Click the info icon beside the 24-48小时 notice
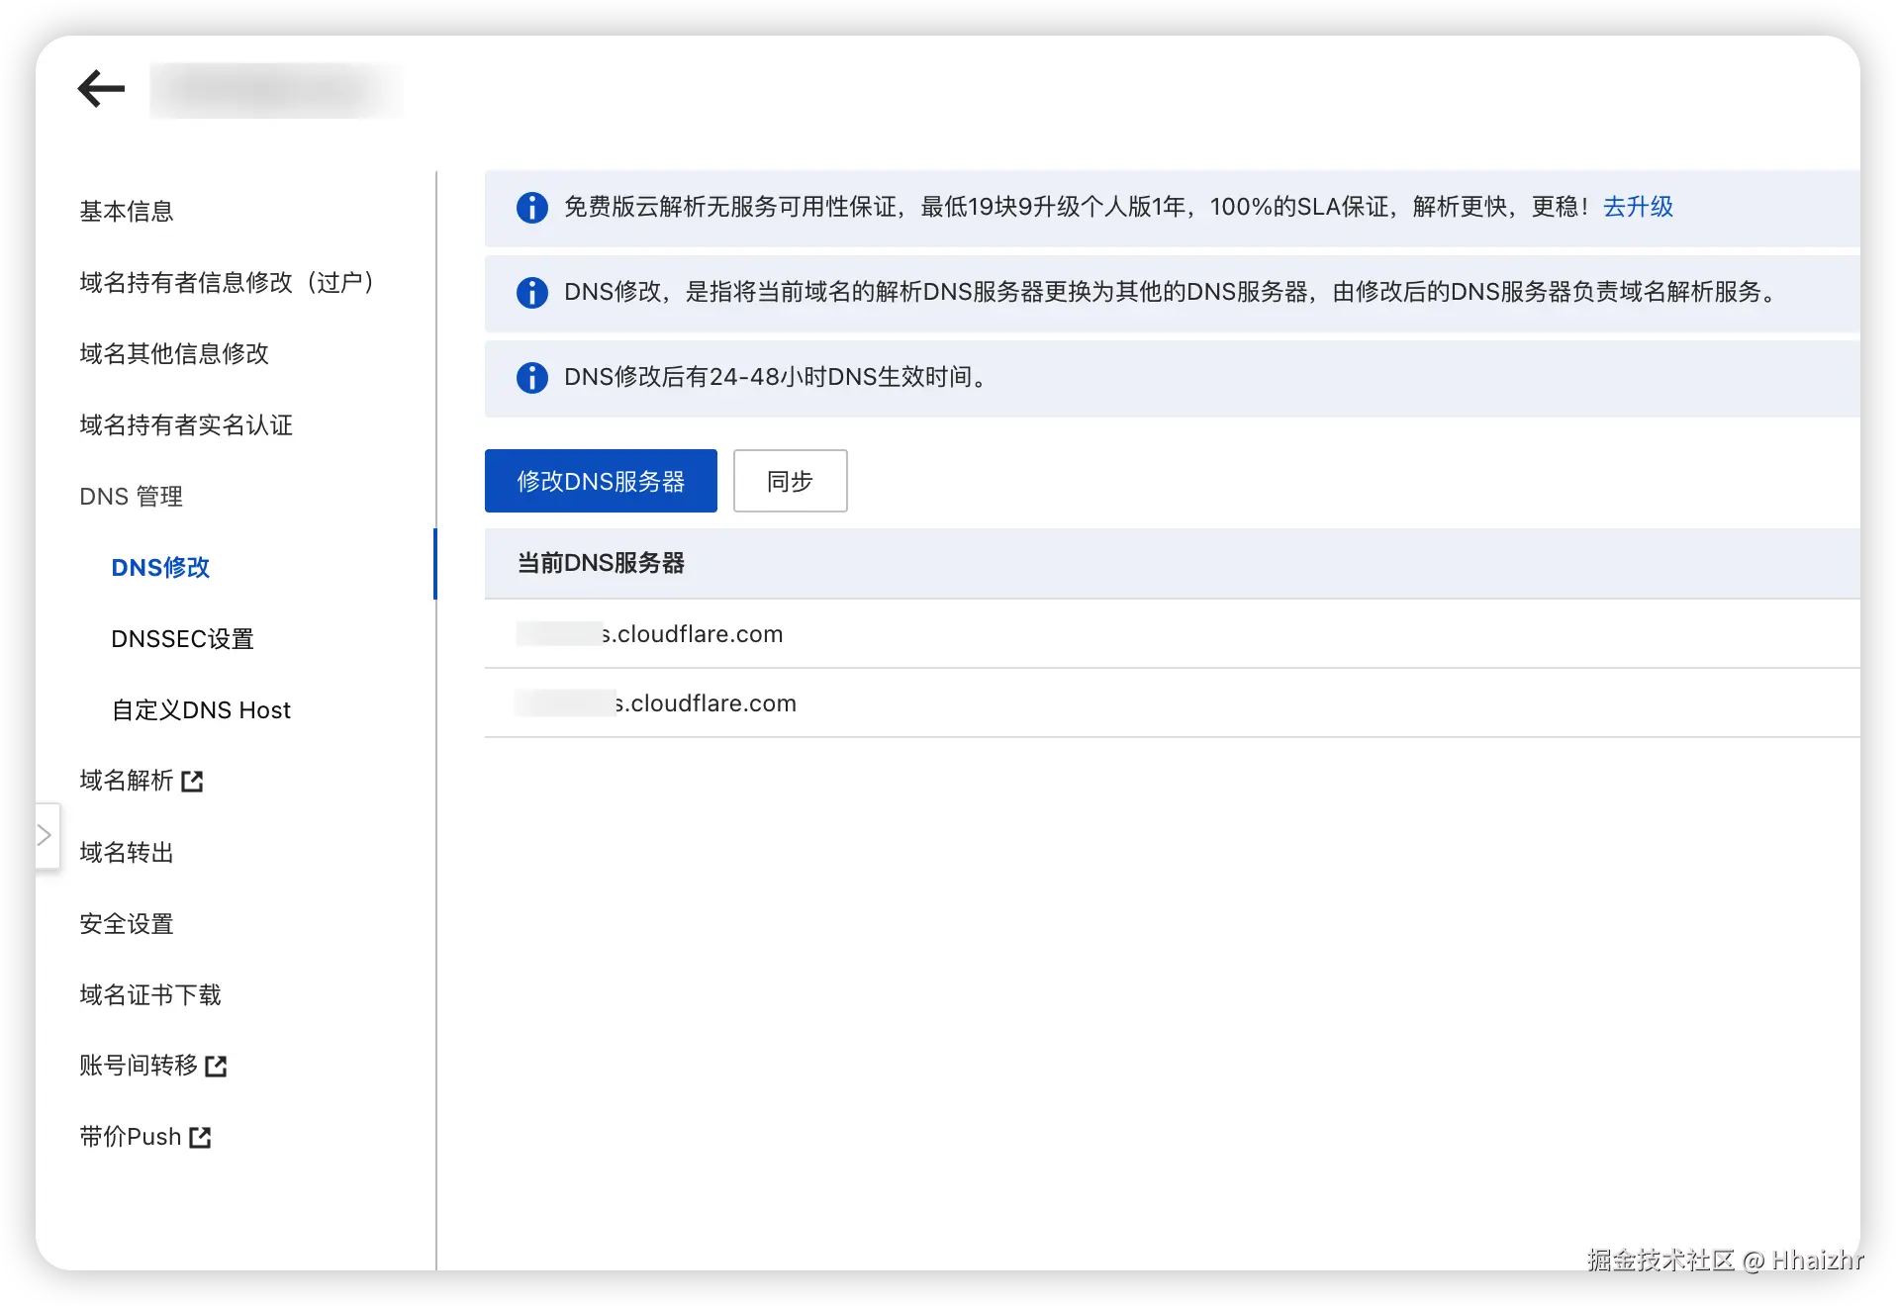Screen dimensions: 1896x1306 coord(531,378)
